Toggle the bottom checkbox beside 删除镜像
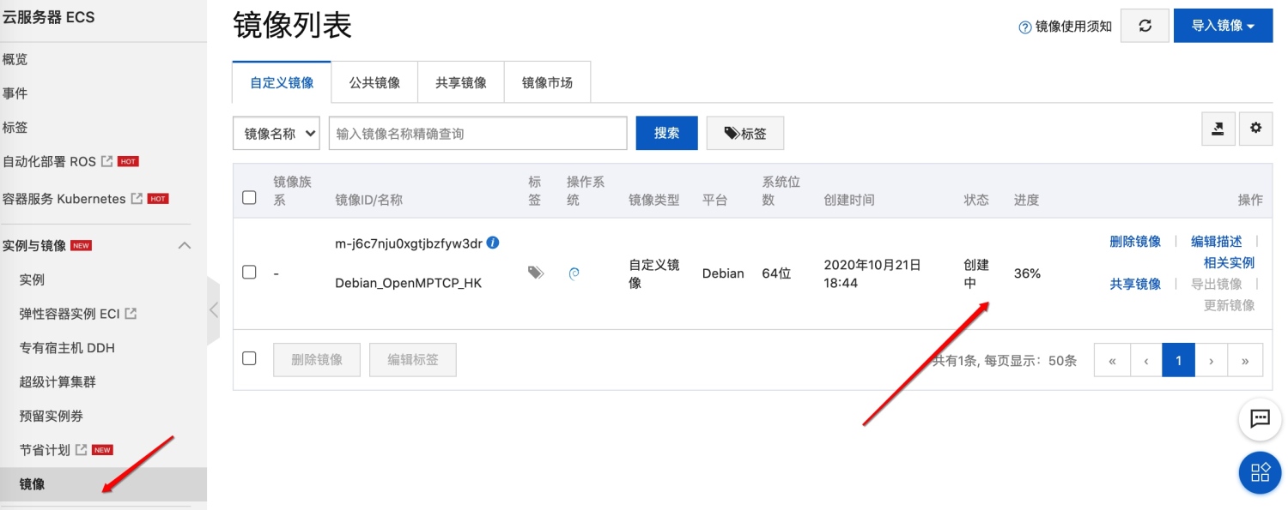The height and width of the screenshot is (510, 1288). click(249, 358)
